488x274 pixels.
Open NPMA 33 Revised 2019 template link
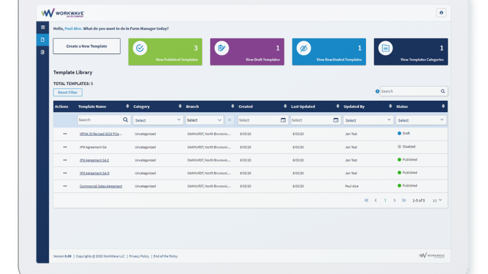[101, 134]
